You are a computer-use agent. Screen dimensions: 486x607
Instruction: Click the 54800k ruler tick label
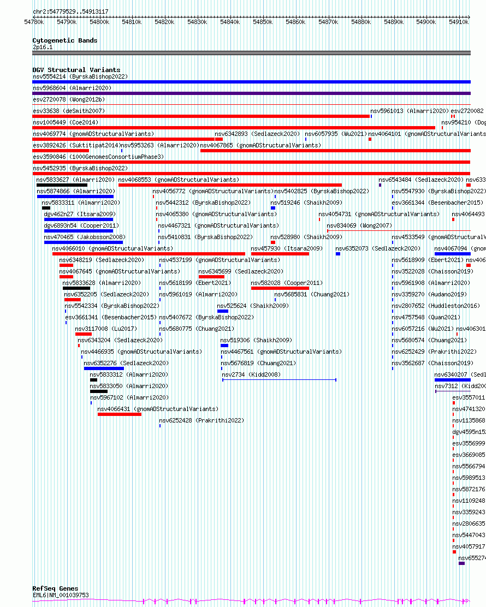point(99,22)
